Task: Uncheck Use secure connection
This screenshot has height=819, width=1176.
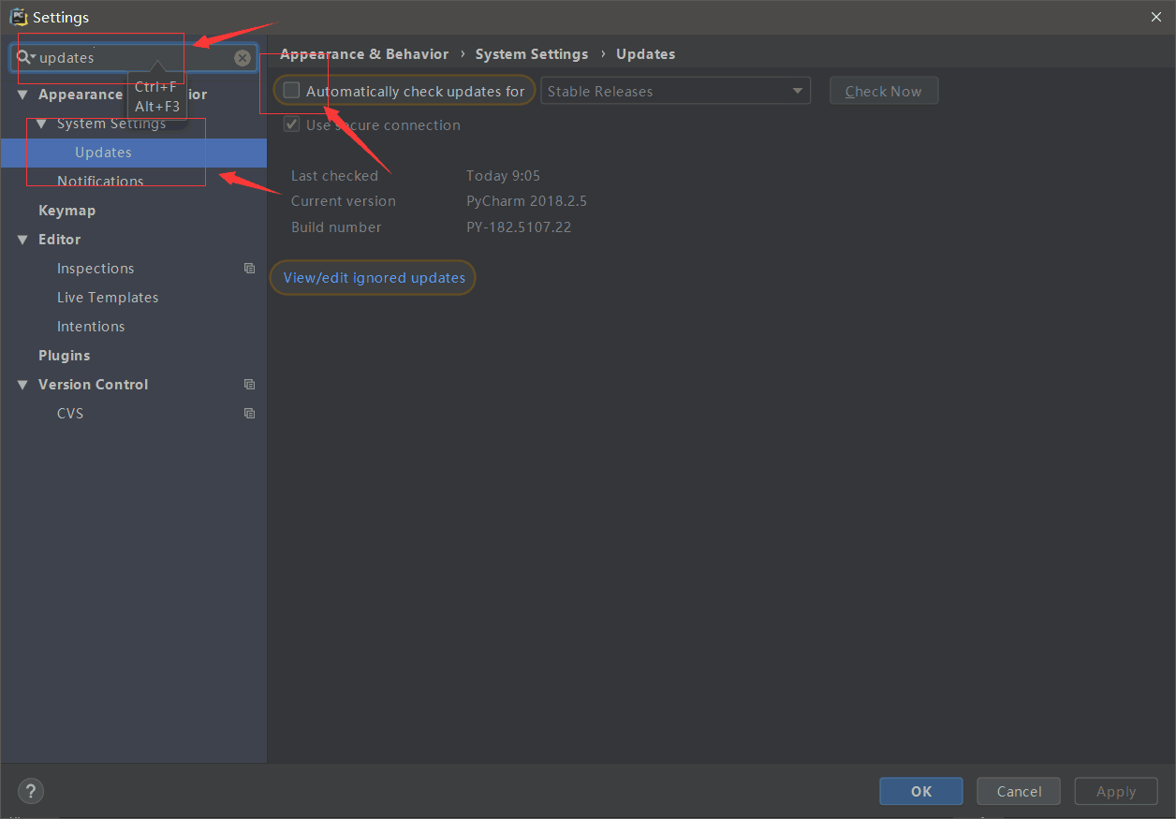Action: [291, 124]
